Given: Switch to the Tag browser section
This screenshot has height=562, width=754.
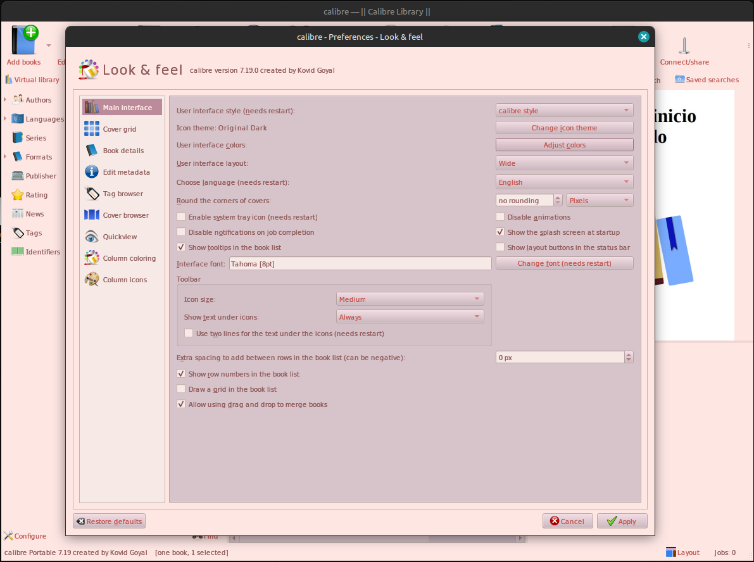Looking at the screenshot, I should point(122,194).
